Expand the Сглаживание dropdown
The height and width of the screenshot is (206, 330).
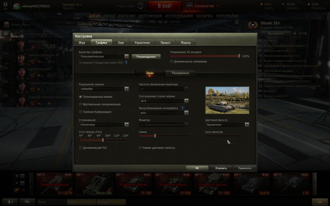(104, 125)
